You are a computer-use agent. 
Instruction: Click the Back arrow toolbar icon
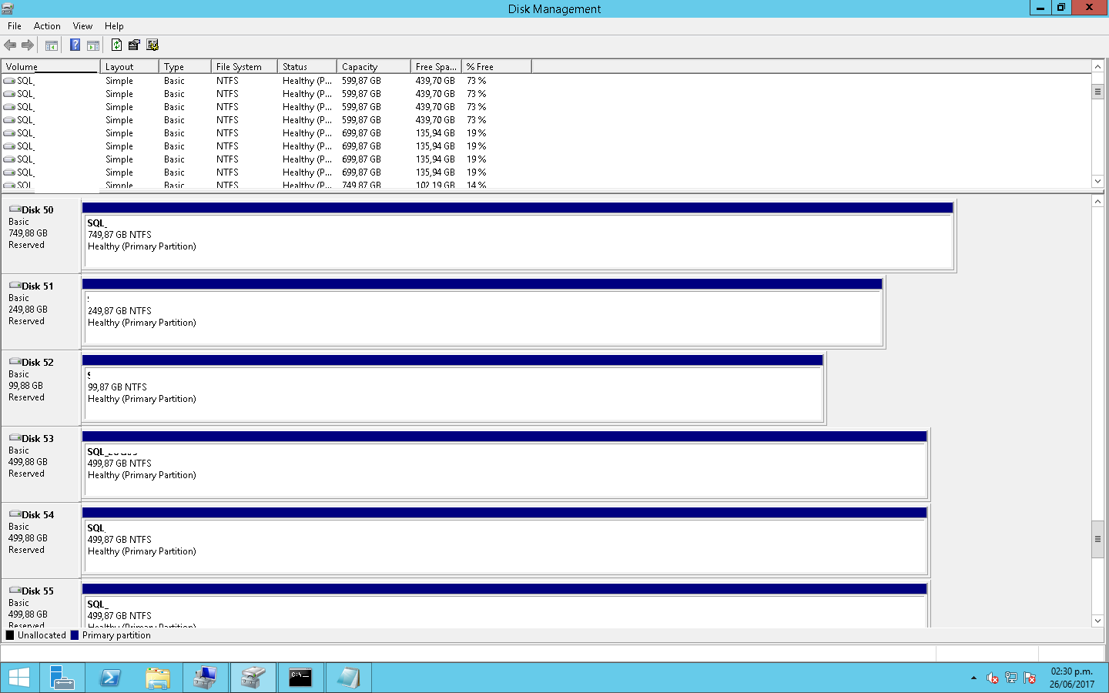click(10, 45)
